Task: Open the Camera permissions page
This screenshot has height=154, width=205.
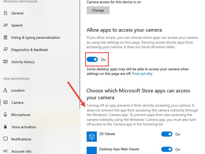Action: click(x=17, y=103)
